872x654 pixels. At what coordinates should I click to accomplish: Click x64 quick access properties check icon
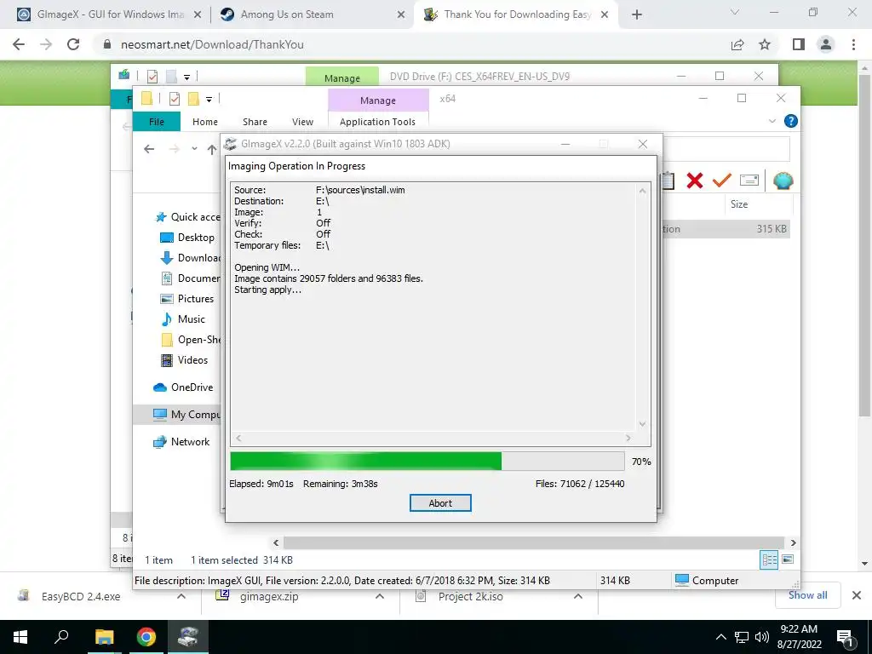tap(174, 99)
